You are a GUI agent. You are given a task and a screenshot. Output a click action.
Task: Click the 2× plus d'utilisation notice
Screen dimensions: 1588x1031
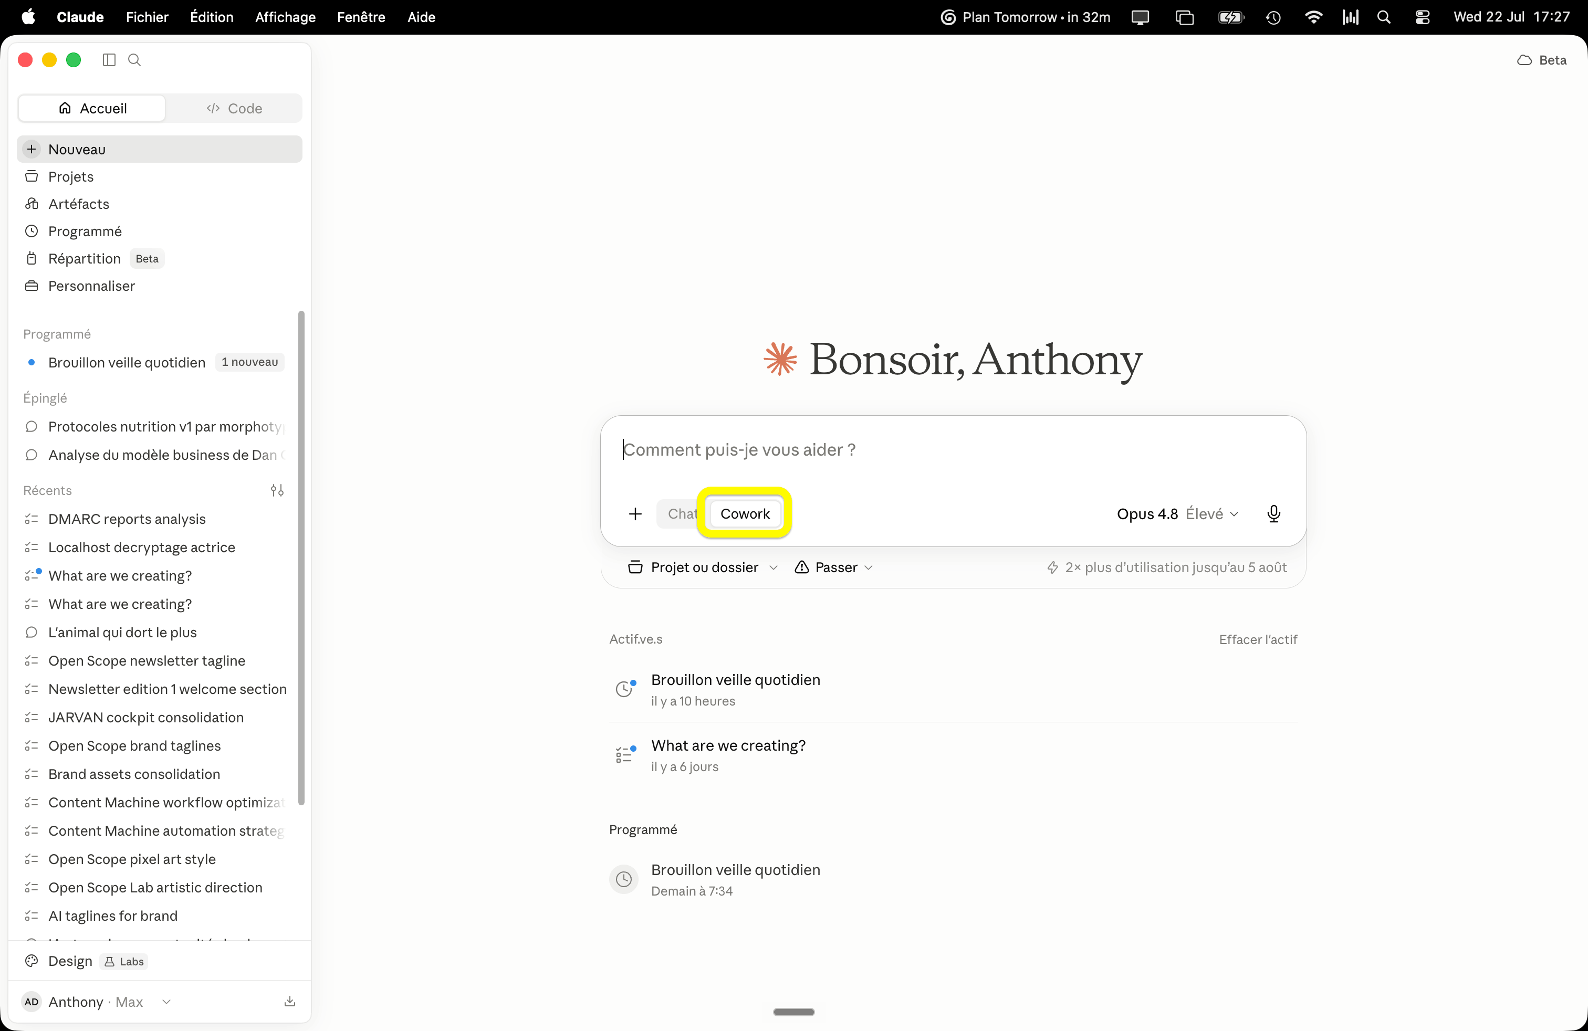click(x=1167, y=567)
